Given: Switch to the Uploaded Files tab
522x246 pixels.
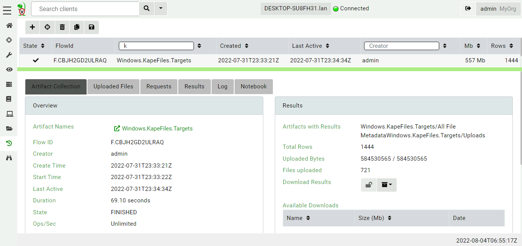Looking at the screenshot, I should coord(113,86).
